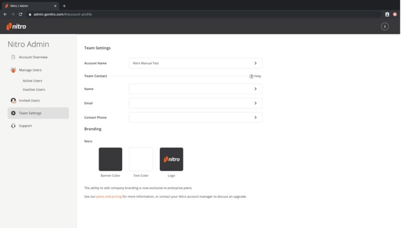Click the Branding section heading
Screen dimensions: 401x228
coord(93,129)
